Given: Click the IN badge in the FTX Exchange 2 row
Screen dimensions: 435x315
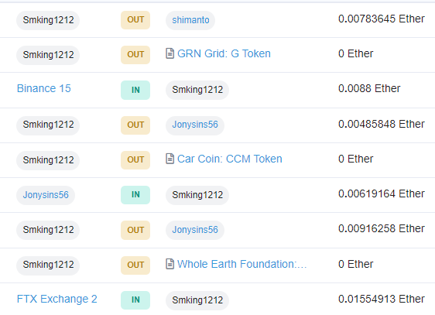Looking at the screenshot, I should (x=135, y=300).
